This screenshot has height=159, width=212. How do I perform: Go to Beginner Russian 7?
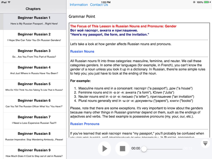[34, 121]
